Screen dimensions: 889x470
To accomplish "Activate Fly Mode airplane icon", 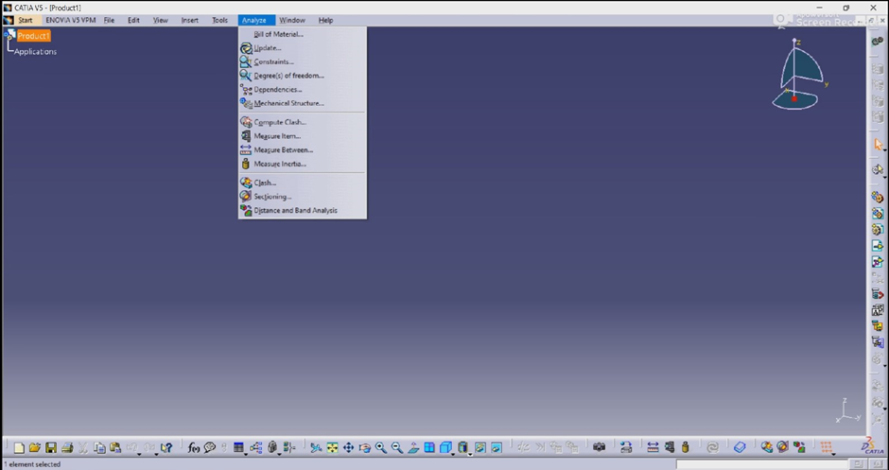I will (x=316, y=448).
